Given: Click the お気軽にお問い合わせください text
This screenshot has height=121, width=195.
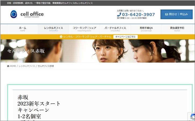Looking at the screenshot, I should 131,11.
